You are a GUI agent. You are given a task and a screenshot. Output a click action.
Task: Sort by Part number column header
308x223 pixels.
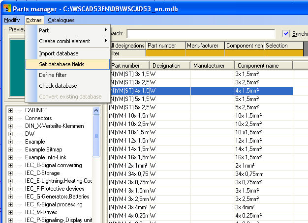(129, 66)
